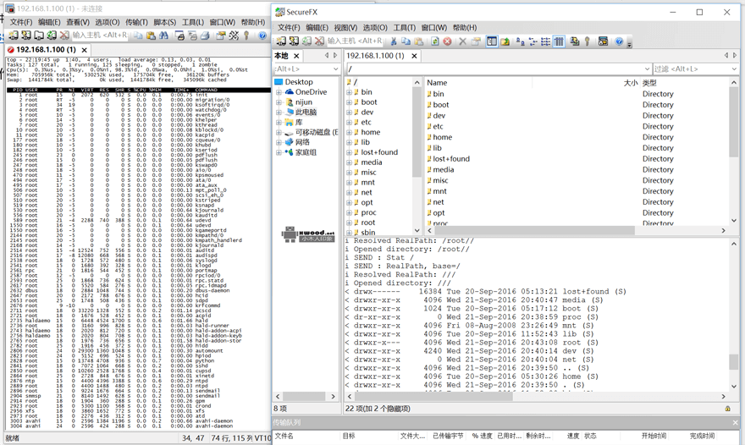The width and height of the screenshot is (745, 445).
Task: Open SecureFX 工具(T) menu
Action: tap(405, 28)
